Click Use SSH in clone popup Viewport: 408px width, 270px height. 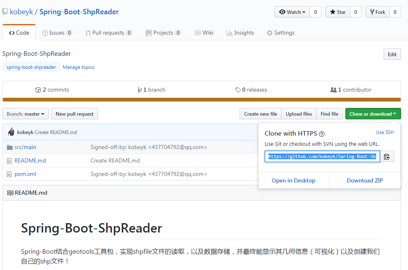[x=385, y=132]
